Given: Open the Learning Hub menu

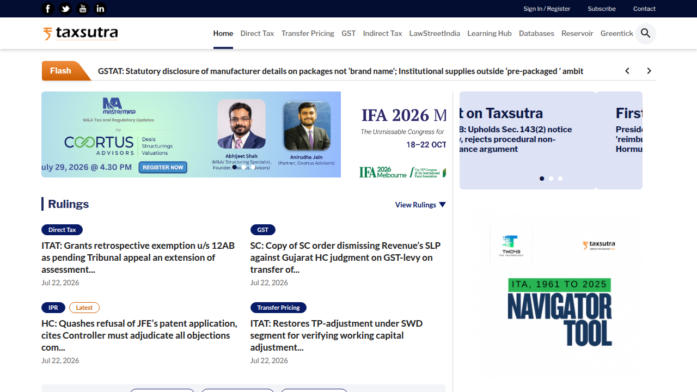Looking at the screenshot, I should tap(490, 33).
